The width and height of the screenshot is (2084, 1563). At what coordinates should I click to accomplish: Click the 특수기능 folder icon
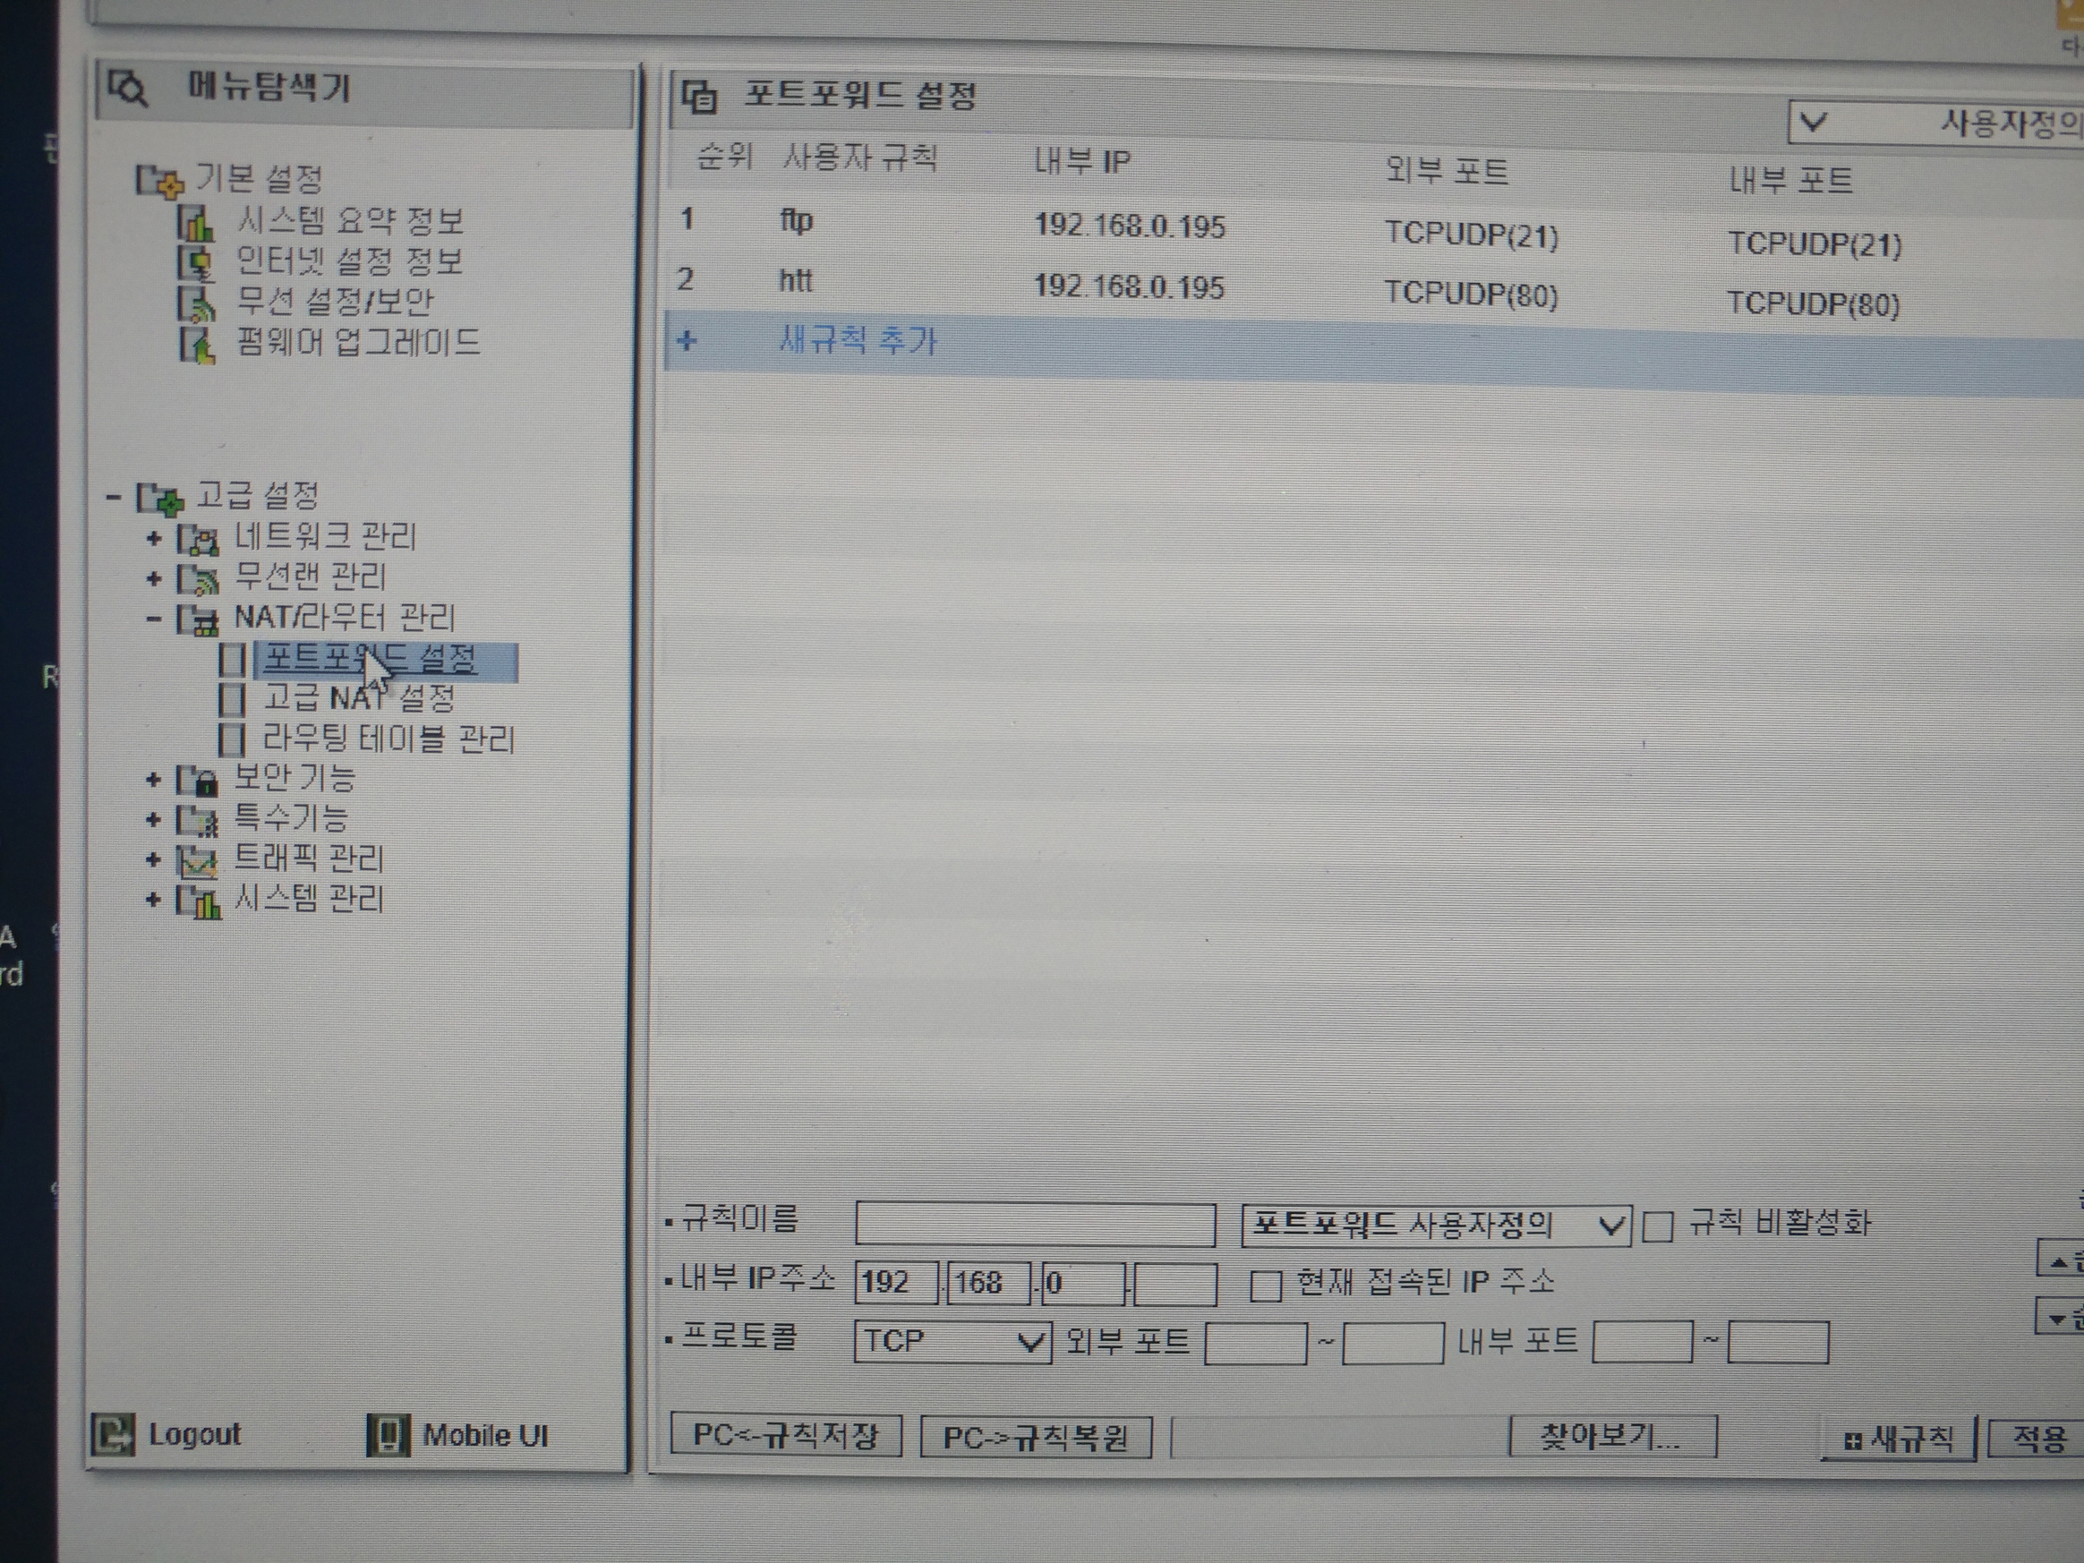tap(198, 821)
